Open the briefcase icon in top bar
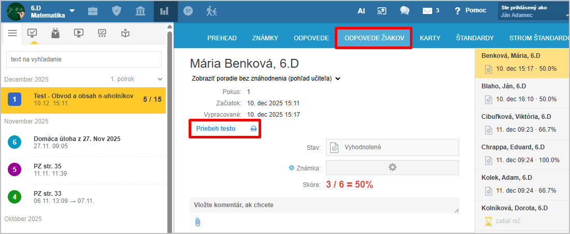The height and width of the screenshot is (234, 570). 92,11
